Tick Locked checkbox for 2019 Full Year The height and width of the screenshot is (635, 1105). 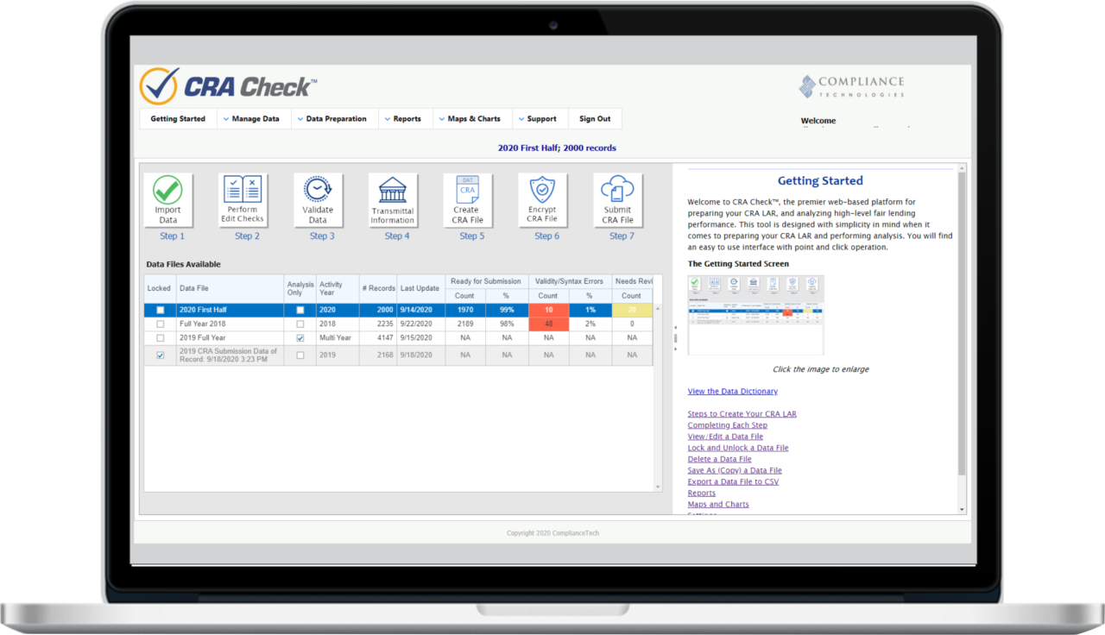pos(160,338)
